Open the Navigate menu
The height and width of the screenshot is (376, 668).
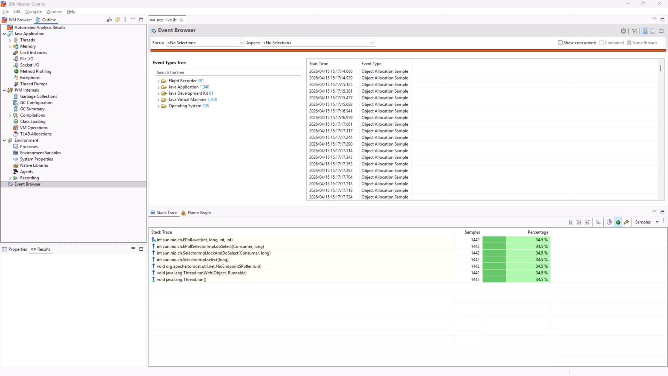pos(33,11)
